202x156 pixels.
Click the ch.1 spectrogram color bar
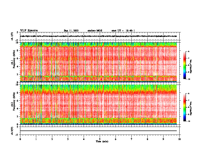click(x=185, y=65)
